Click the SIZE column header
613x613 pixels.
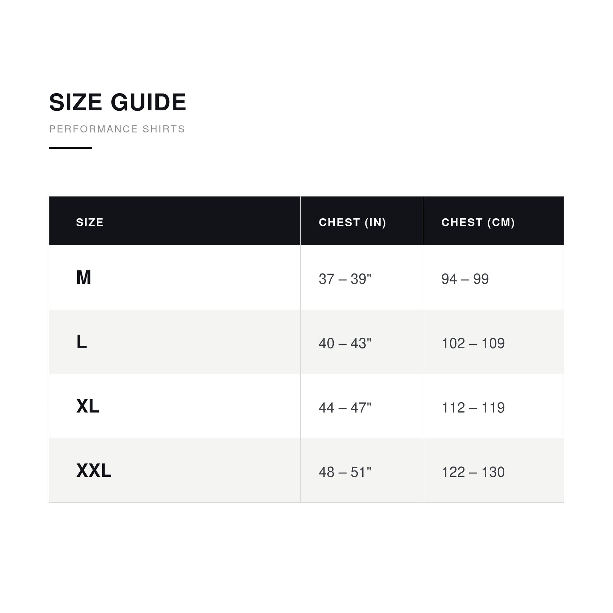[x=90, y=222]
